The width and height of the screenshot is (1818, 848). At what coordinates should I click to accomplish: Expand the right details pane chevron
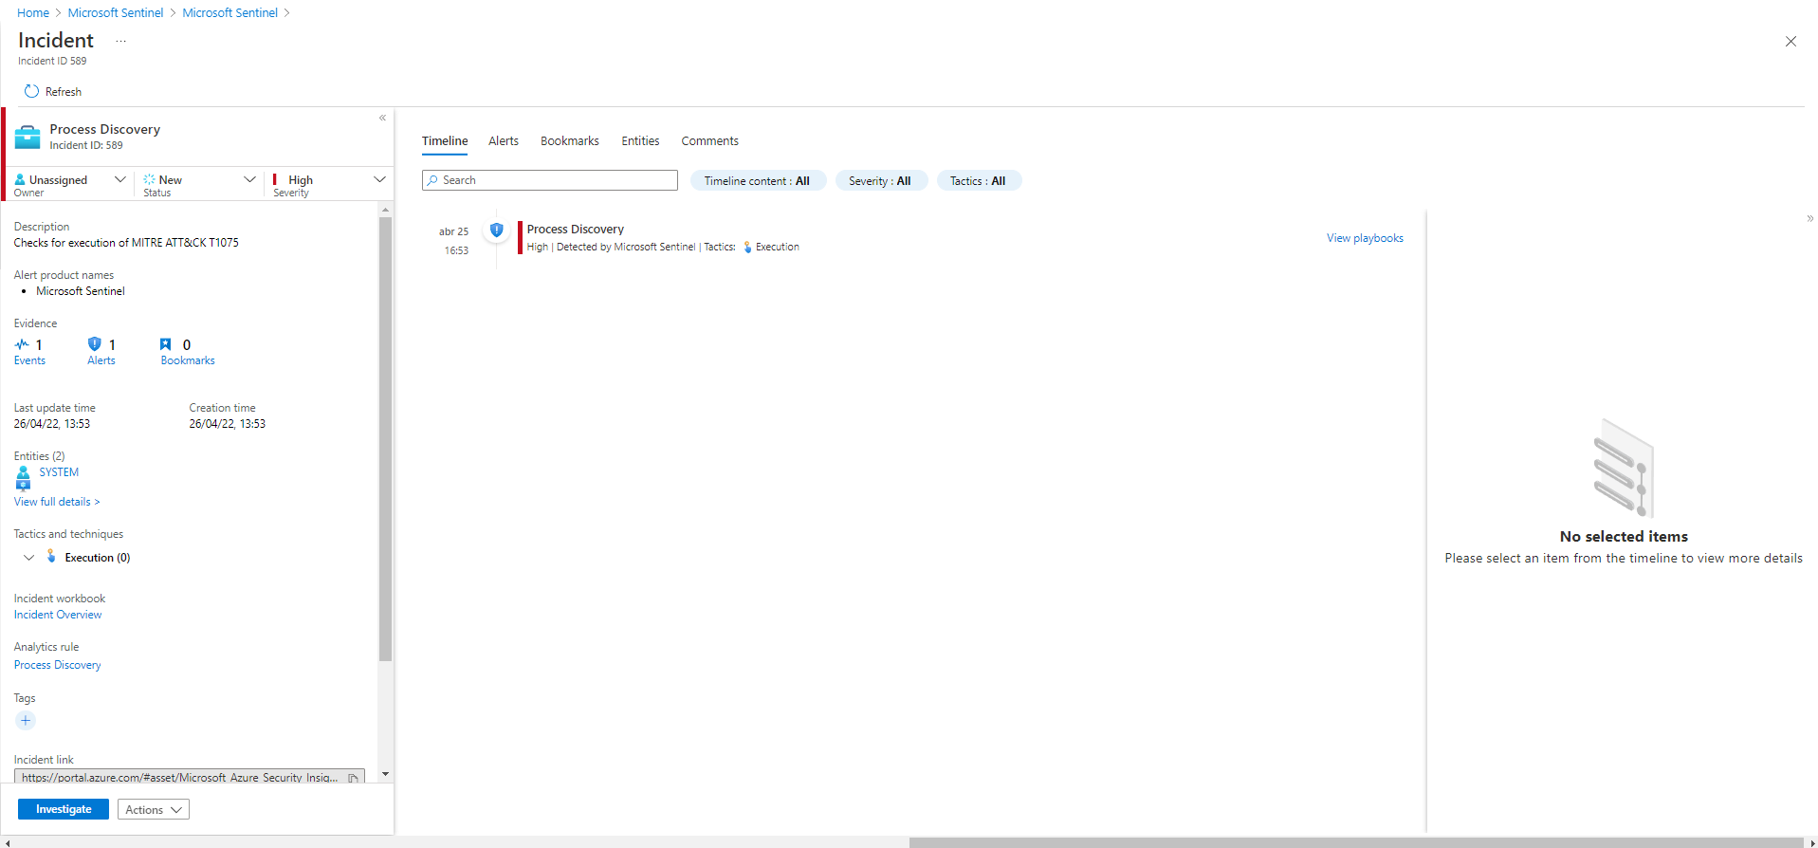(1810, 219)
